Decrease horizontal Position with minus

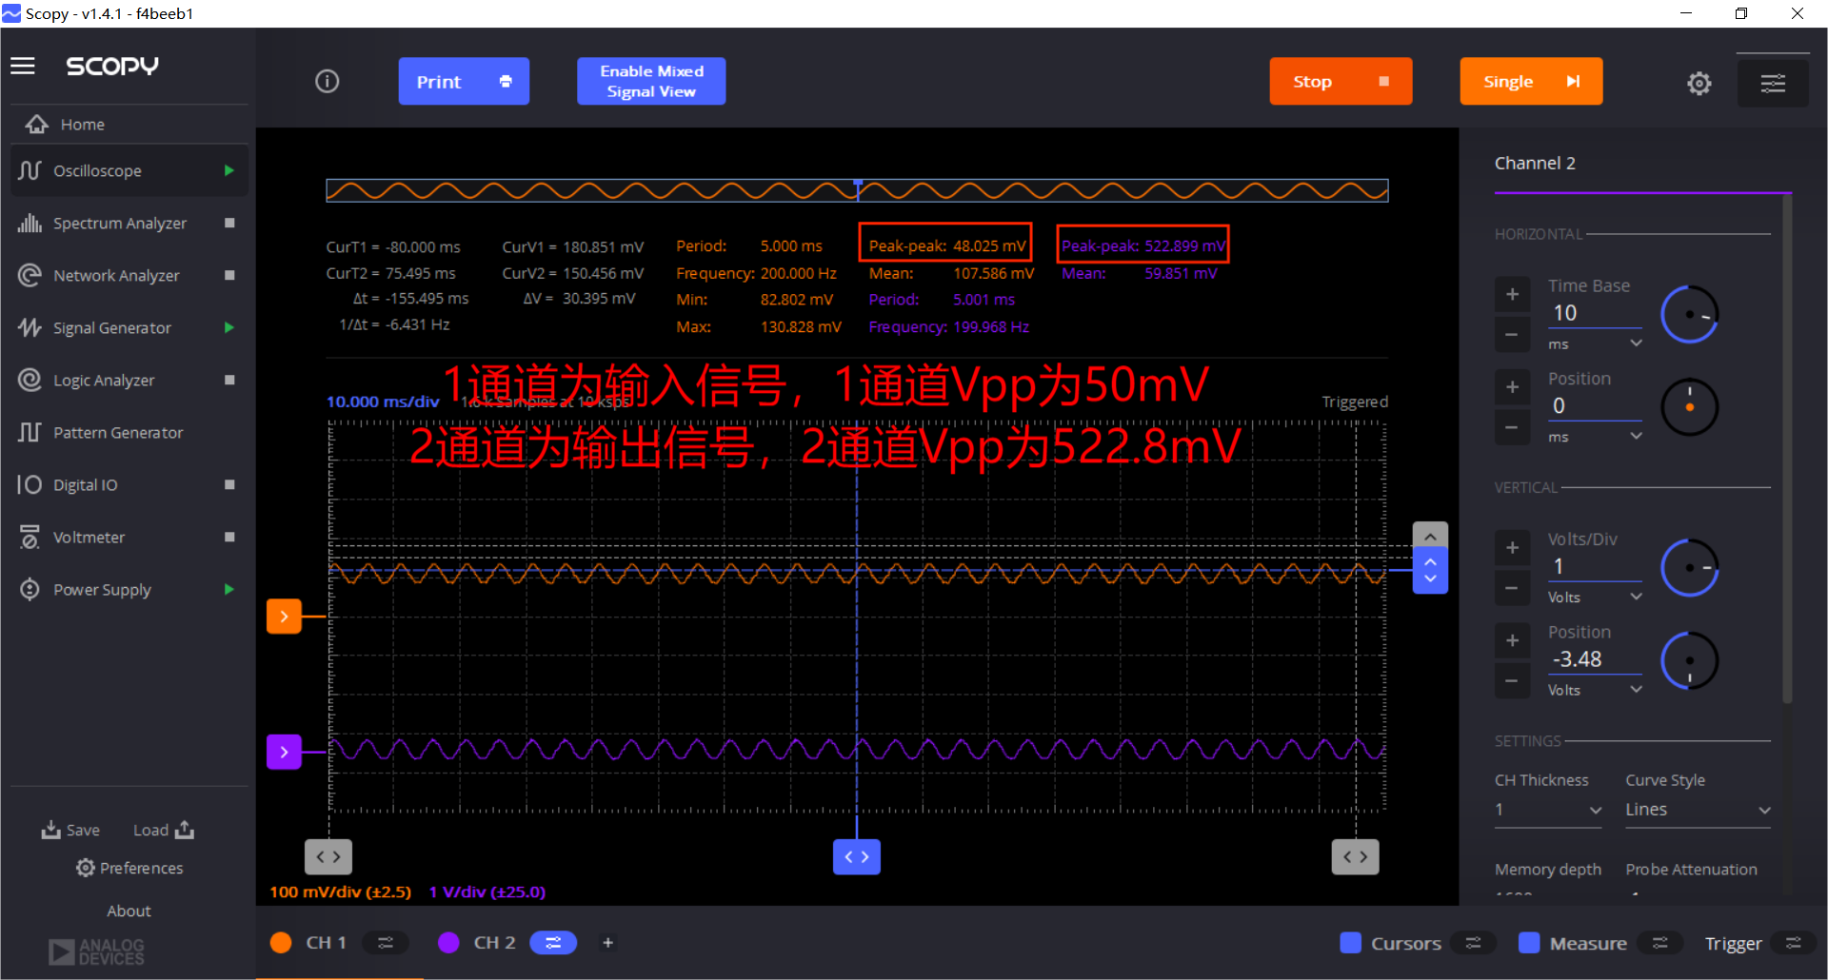pos(1512,427)
